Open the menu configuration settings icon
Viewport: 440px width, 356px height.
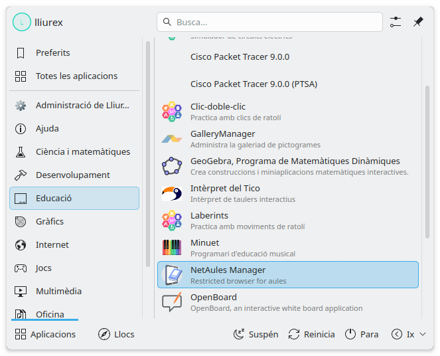pyautogui.click(x=396, y=22)
